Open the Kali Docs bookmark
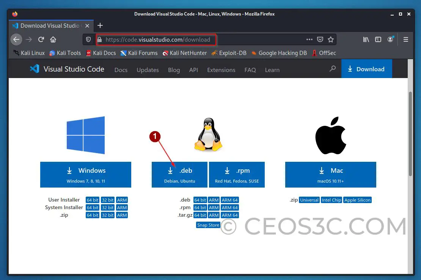 point(101,53)
